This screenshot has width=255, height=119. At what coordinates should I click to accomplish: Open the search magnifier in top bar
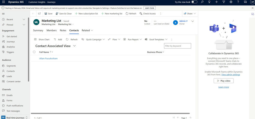(202, 2)
